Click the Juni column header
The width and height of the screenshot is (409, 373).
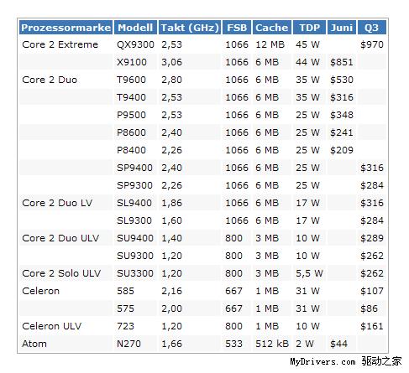(342, 28)
